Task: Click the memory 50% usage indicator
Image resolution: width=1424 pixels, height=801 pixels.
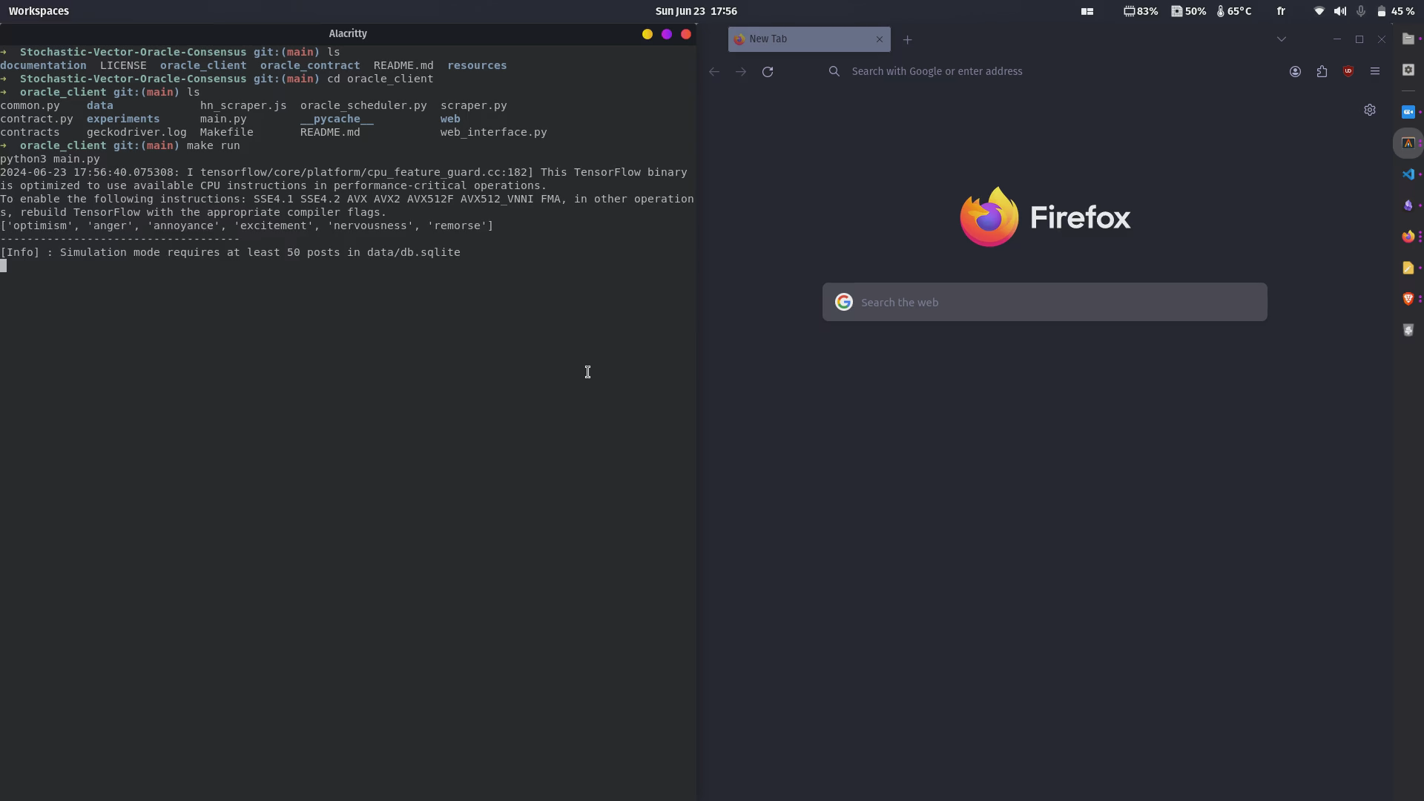Action: (1188, 11)
